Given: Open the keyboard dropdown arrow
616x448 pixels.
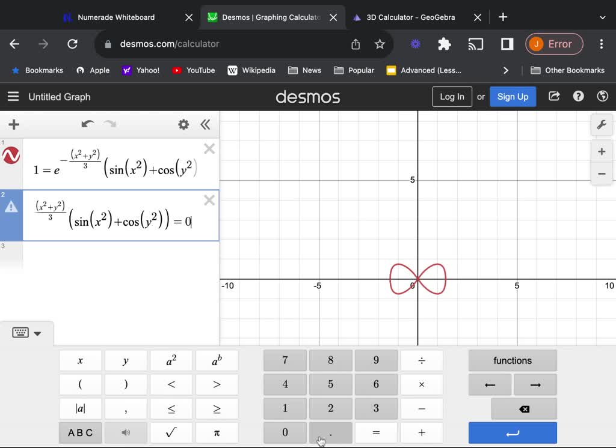Looking at the screenshot, I should [x=37, y=333].
